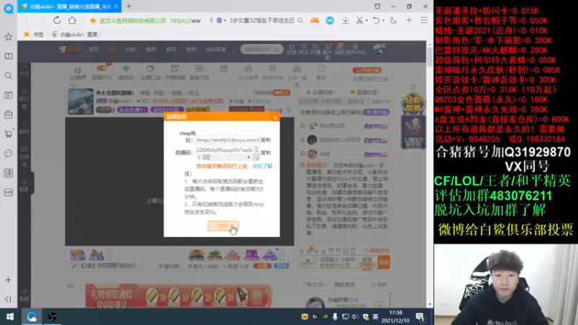Image resolution: width=578 pixels, height=325 pixels.
Task: Collapse the sidebar with bottom arrow icon
Action: [8, 299]
